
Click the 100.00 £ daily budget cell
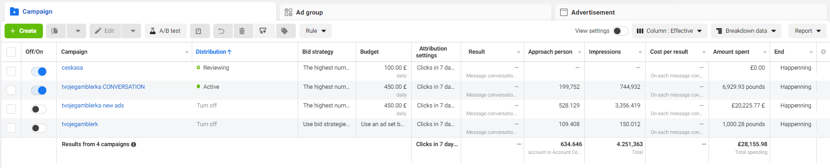click(395, 71)
